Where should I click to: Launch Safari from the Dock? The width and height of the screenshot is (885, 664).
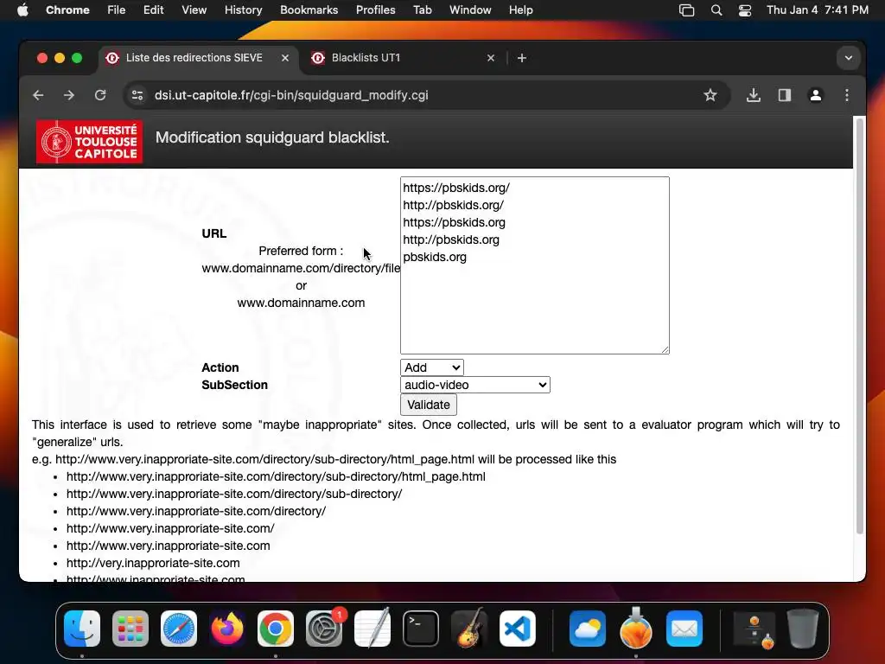179,629
